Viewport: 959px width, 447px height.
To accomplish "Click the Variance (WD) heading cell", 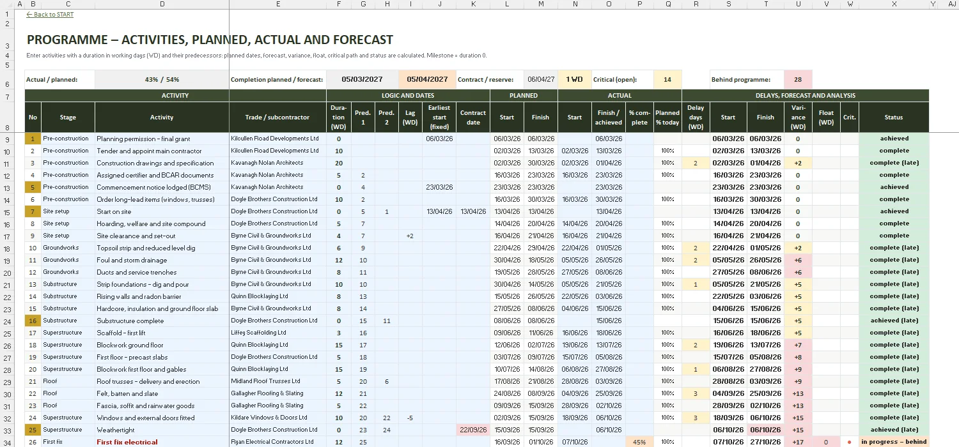I will (x=798, y=117).
